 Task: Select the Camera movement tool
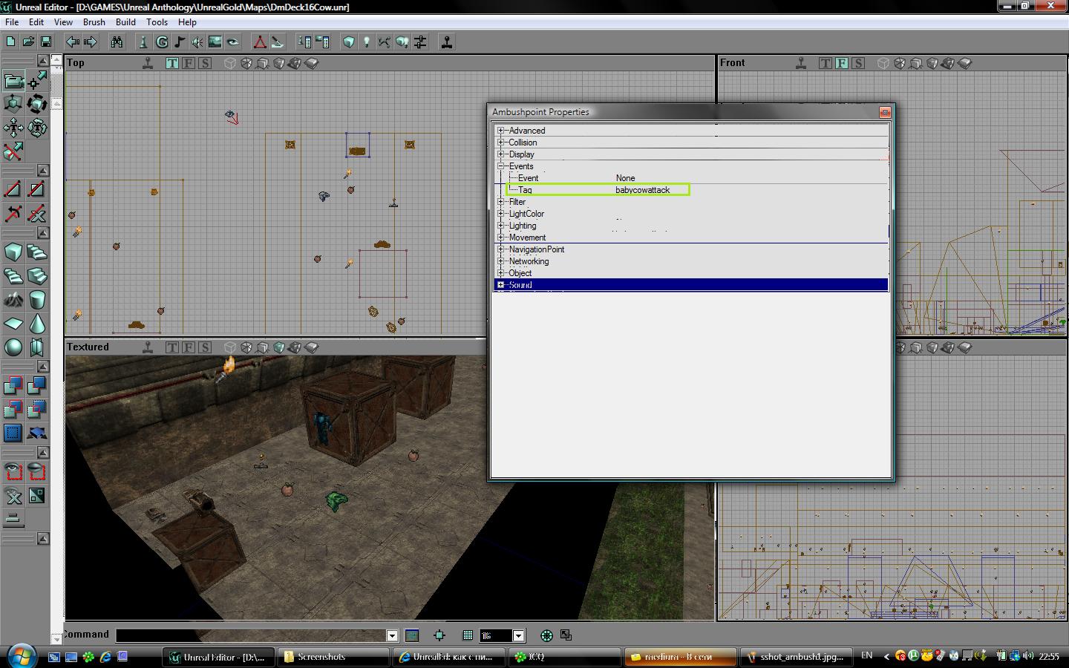[13, 80]
